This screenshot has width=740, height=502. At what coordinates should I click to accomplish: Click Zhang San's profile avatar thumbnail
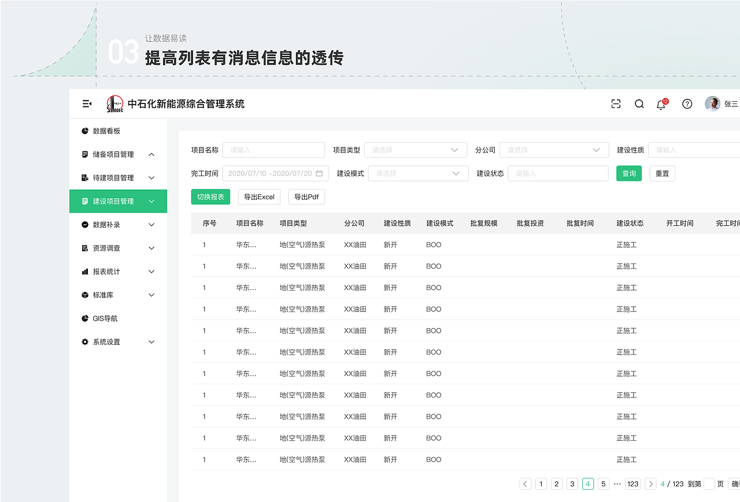click(x=712, y=104)
